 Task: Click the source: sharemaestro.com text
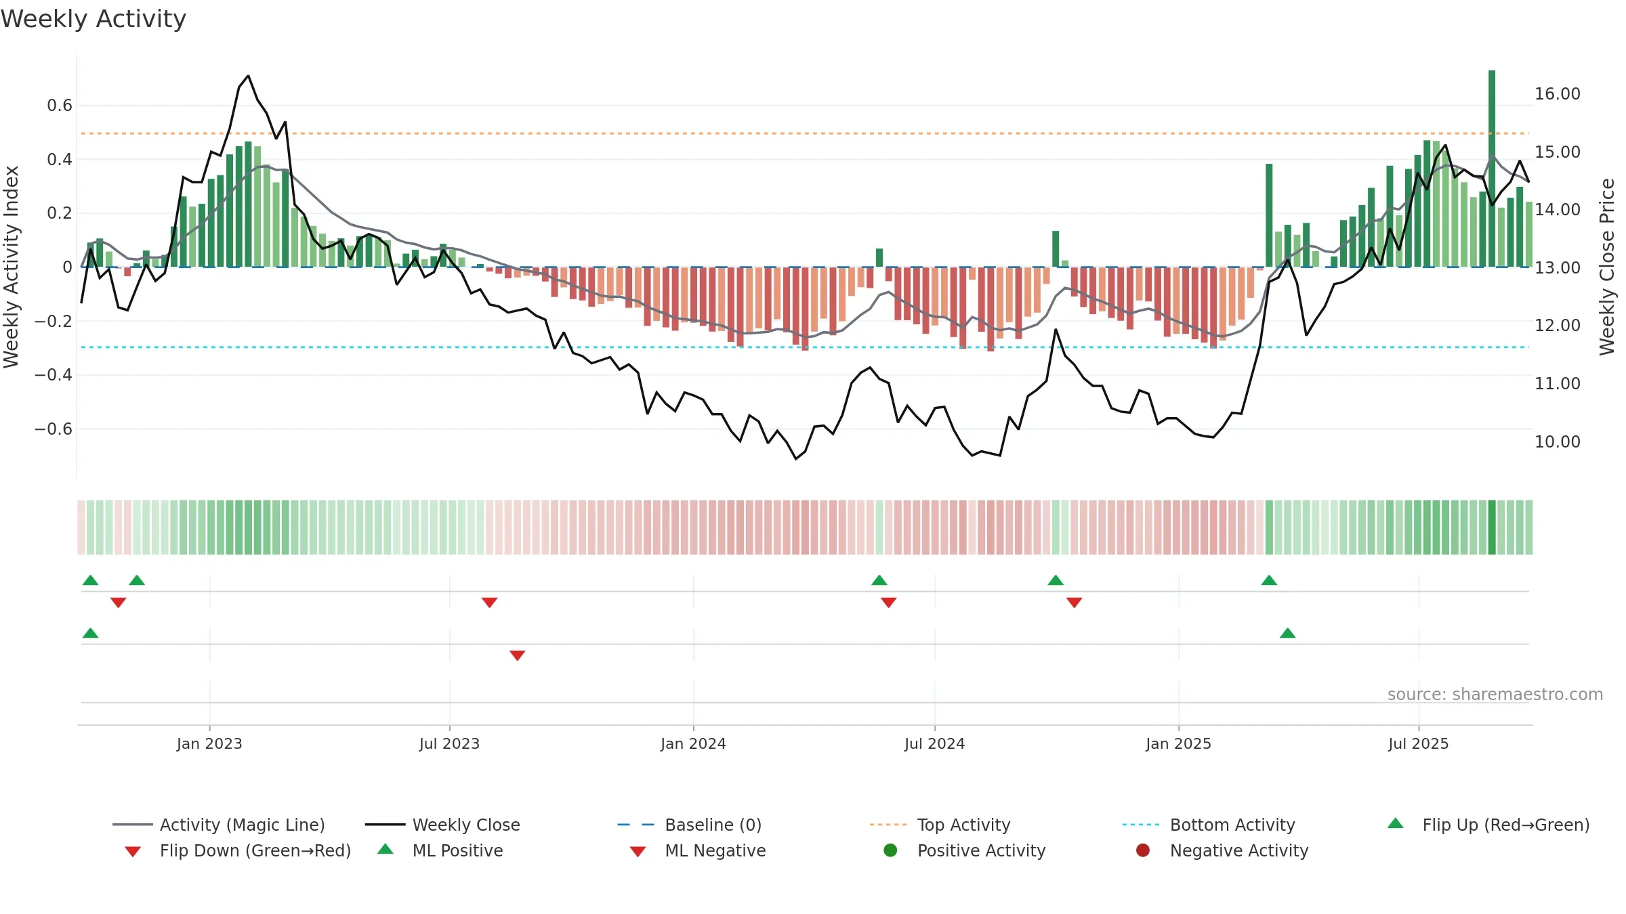pos(1495,695)
